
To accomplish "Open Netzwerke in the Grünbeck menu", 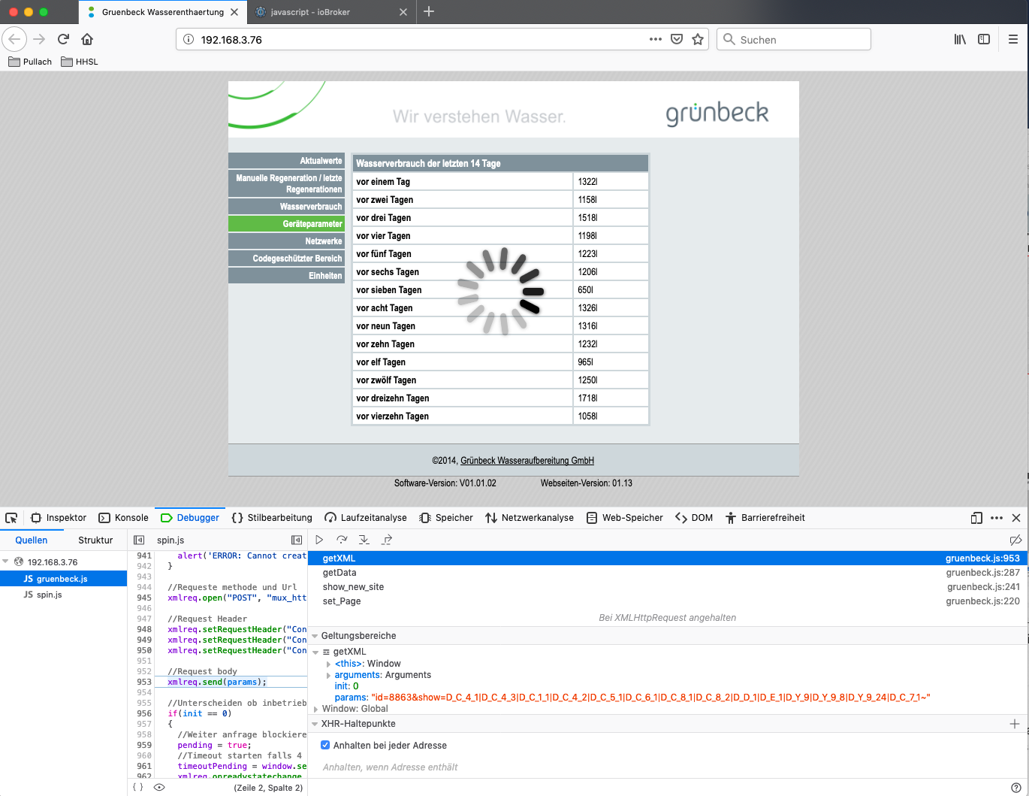I will pyautogui.click(x=286, y=241).
